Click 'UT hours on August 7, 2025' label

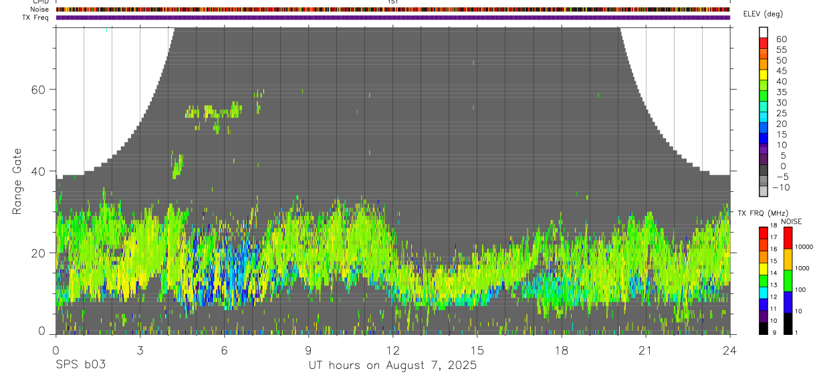[x=392, y=366]
